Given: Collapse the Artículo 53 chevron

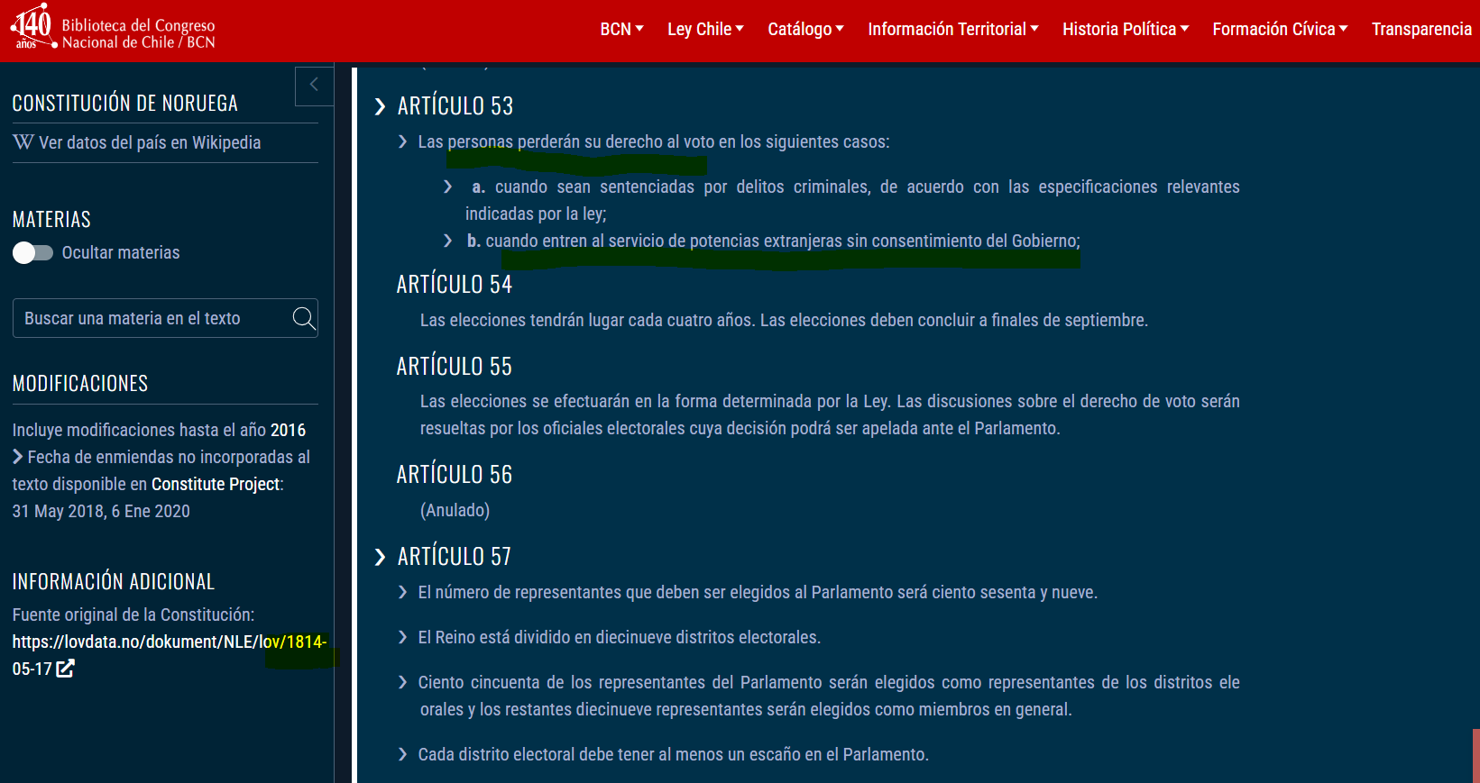Looking at the screenshot, I should coord(380,107).
